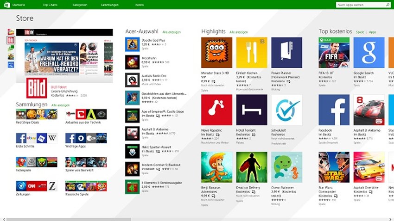Select the green spotlight thumbnail
The width and height of the screenshot is (394, 221).
(11, 49)
